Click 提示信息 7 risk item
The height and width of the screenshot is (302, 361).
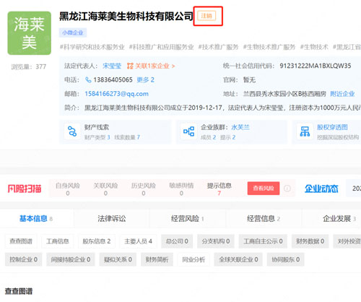219,189
